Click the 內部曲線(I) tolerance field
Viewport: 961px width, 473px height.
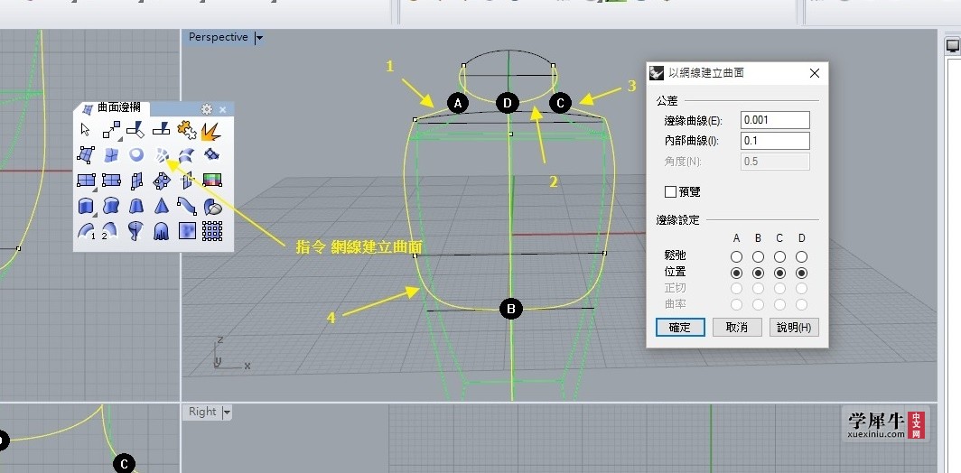pos(775,141)
